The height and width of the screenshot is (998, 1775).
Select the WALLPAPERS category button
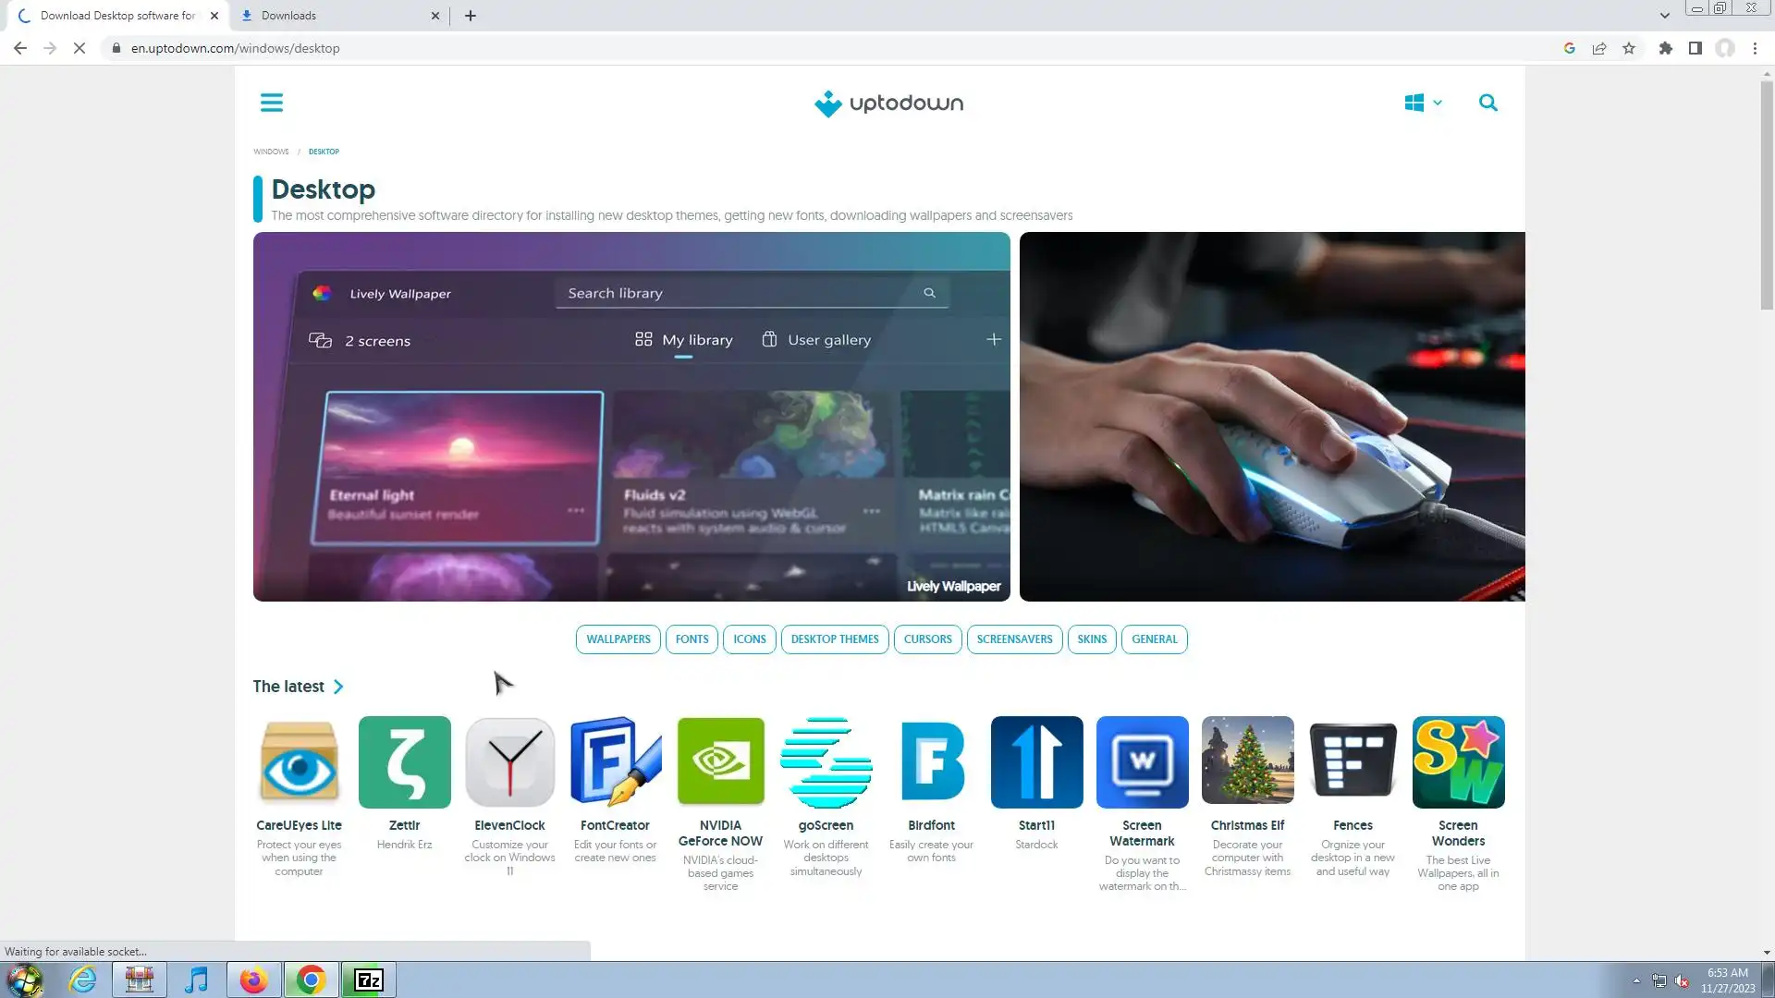(618, 639)
